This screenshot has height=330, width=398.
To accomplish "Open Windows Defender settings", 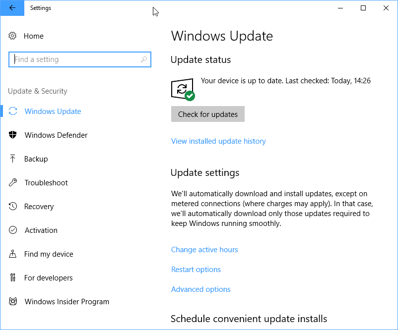I will pyautogui.click(x=56, y=135).
